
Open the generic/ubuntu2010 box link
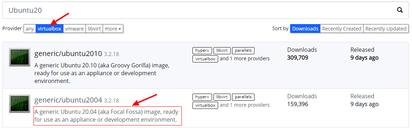[x=68, y=54]
